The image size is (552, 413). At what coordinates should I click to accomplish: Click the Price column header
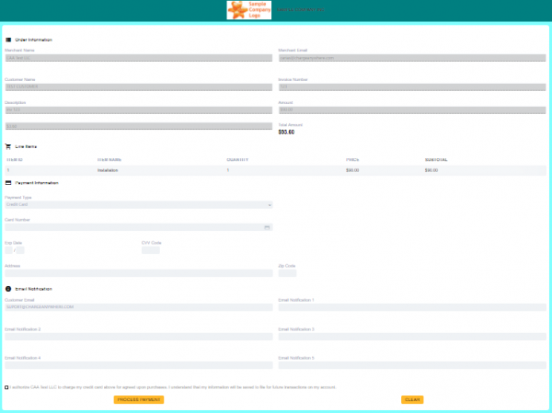(x=352, y=160)
